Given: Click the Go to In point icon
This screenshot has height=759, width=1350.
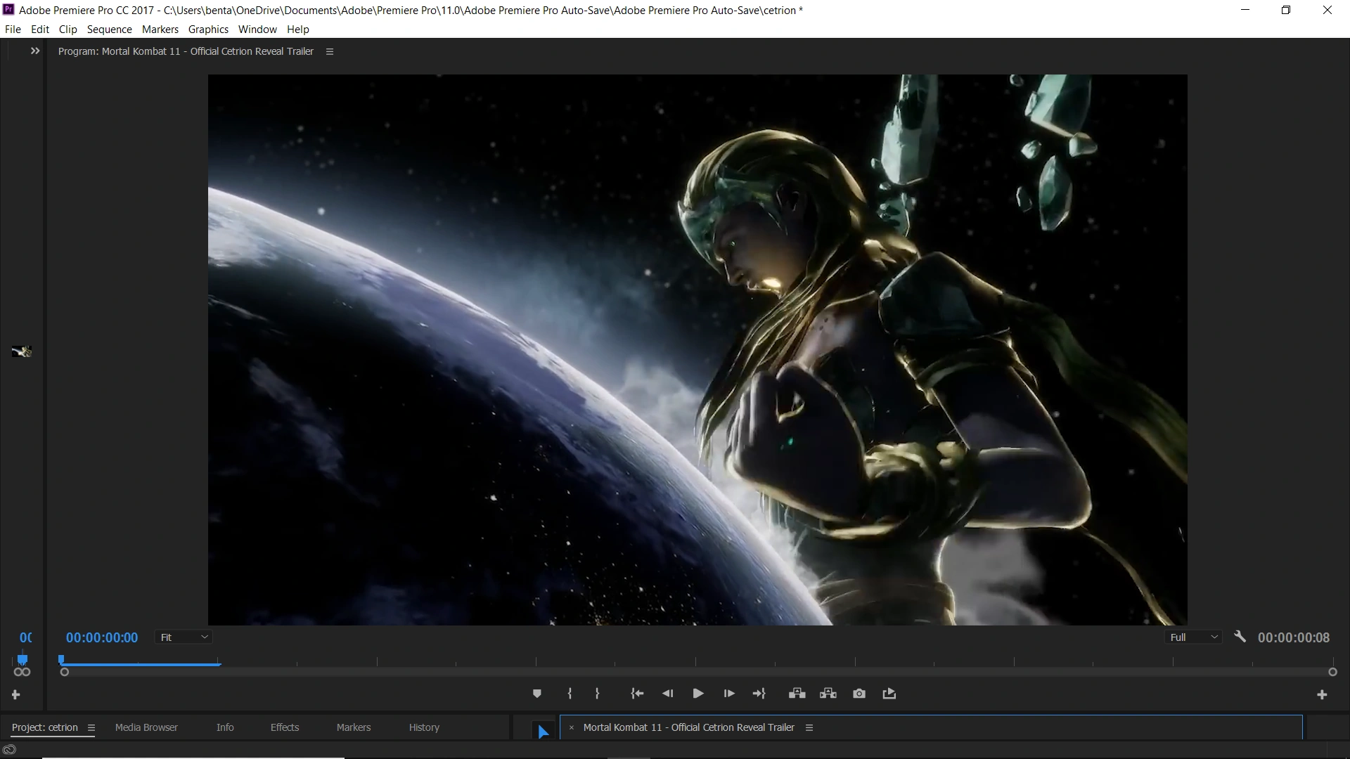Looking at the screenshot, I should click(637, 694).
